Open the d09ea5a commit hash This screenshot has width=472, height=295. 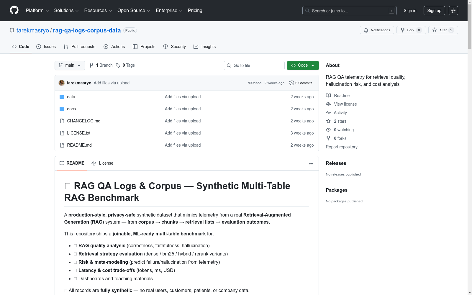(x=255, y=83)
